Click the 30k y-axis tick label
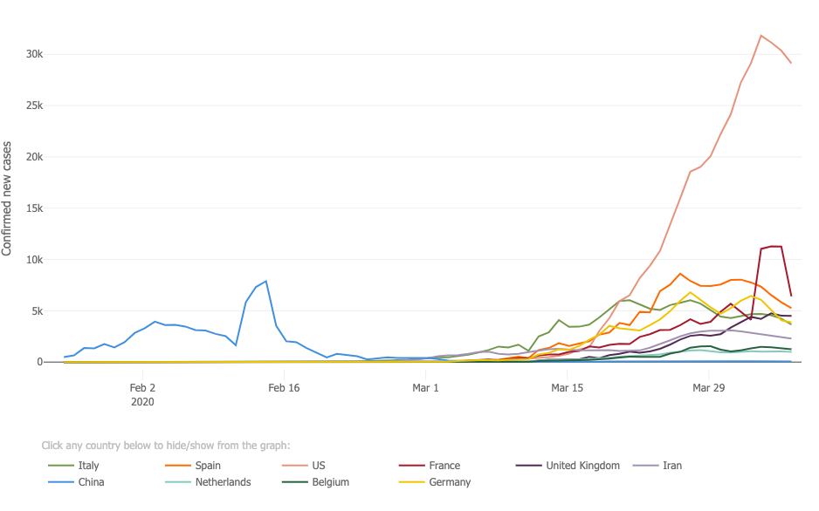Viewport: 819px width, 511px height. pyautogui.click(x=33, y=54)
